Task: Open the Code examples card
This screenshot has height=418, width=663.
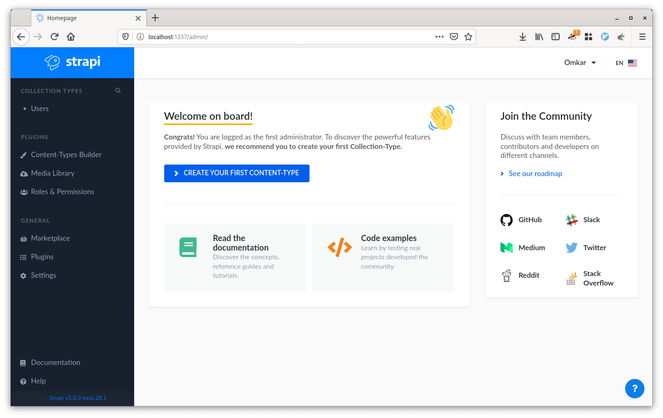Action: (383, 257)
